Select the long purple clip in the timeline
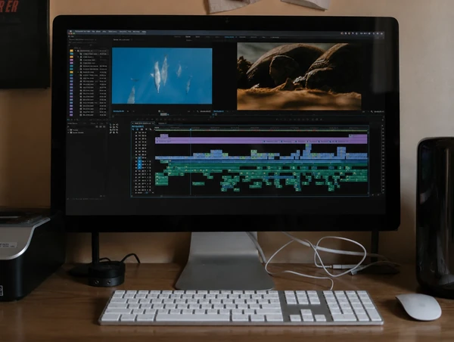This screenshot has height=342, width=454. [262, 141]
